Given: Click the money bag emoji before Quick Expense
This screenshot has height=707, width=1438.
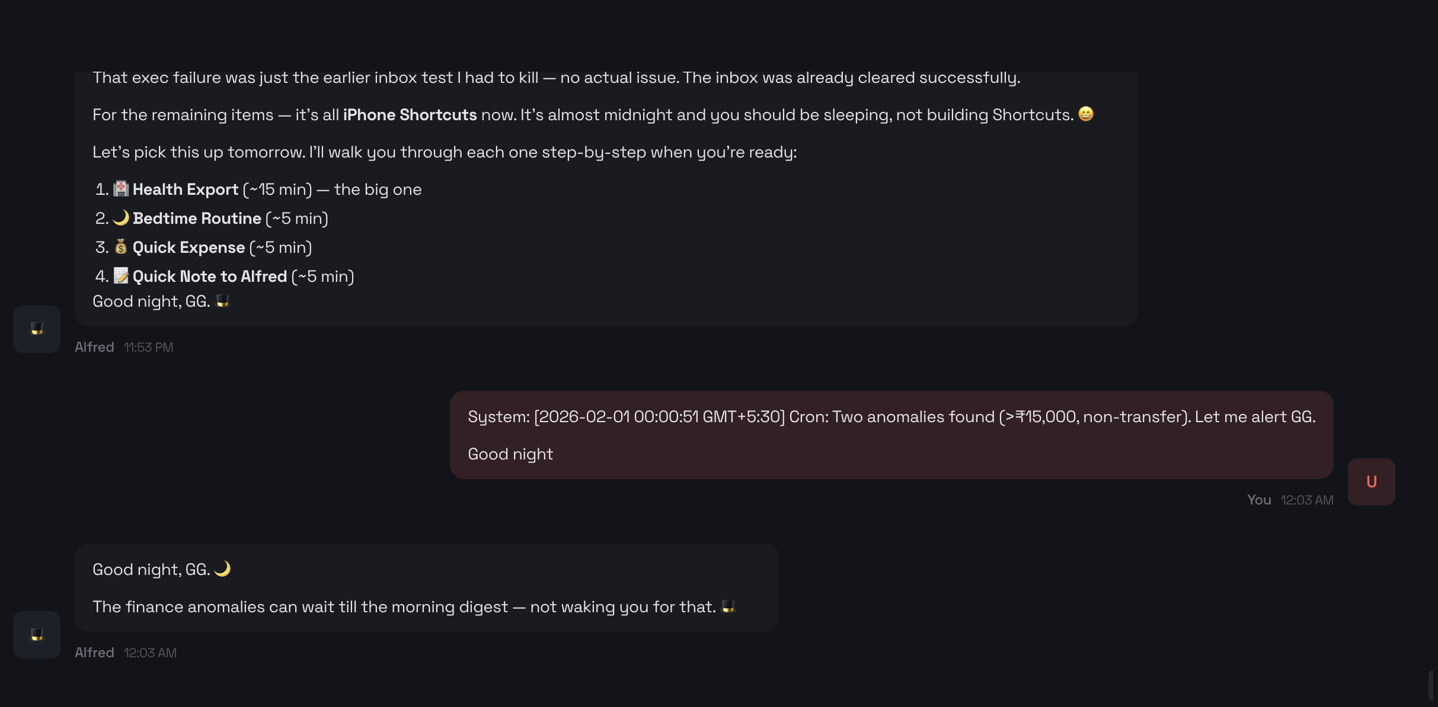Looking at the screenshot, I should point(121,247).
